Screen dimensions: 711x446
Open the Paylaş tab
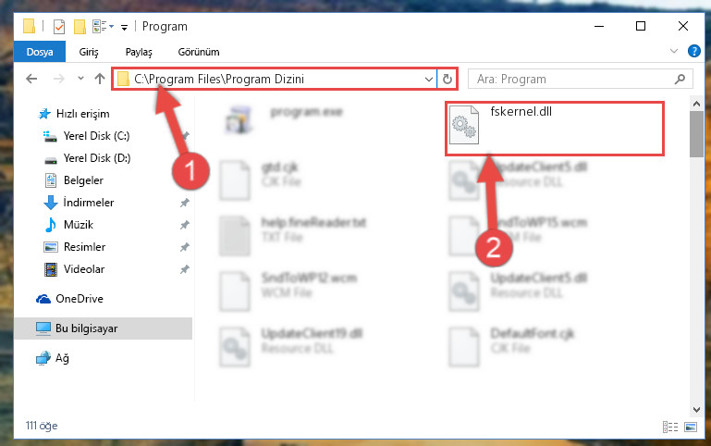139,52
